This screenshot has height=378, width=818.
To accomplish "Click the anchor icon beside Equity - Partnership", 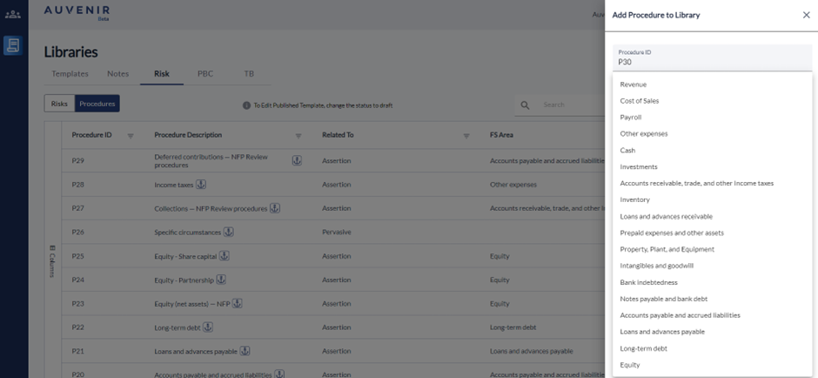I will 221,280.
